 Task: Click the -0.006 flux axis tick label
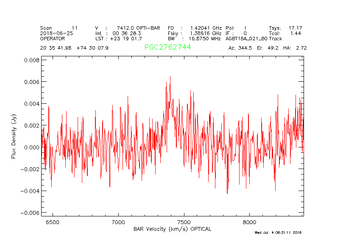click(x=29, y=213)
